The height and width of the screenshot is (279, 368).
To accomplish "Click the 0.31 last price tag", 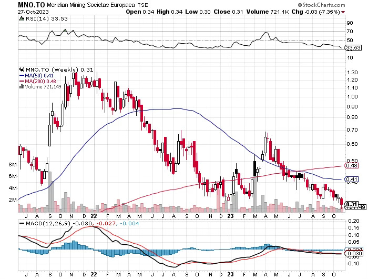I will point(351,204).
